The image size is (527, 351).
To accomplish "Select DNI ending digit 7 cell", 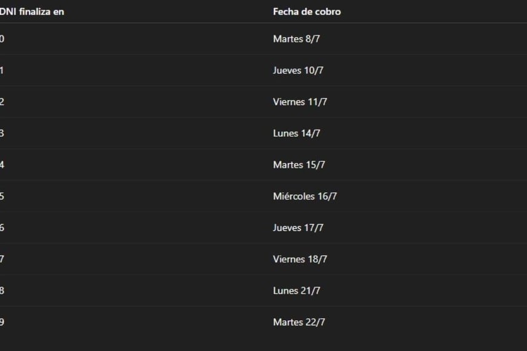I will pyautogui.click(x=2, y=259).
